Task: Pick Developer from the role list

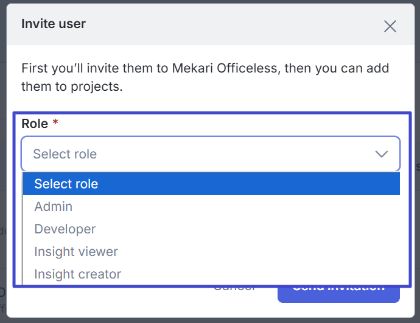Action: (x=65, y=229)
